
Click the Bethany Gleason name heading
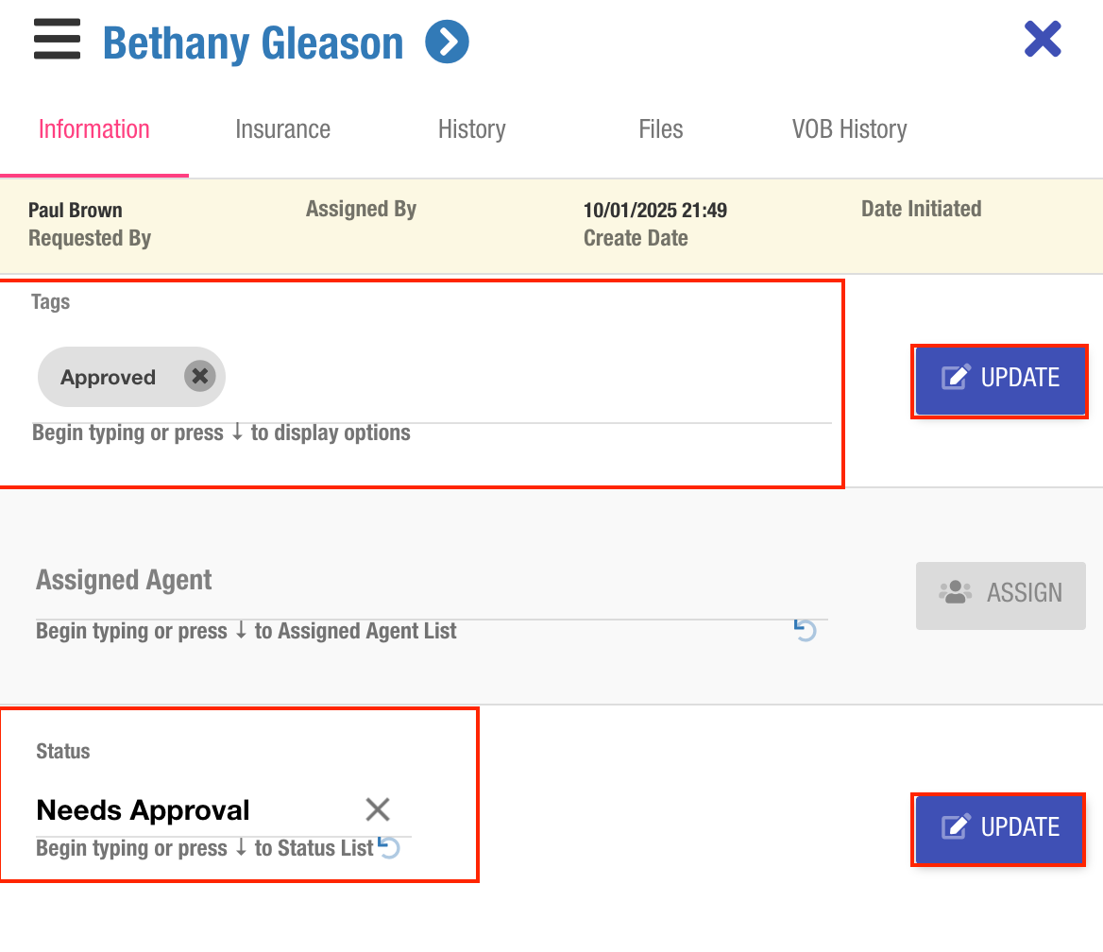click(253, 43)
